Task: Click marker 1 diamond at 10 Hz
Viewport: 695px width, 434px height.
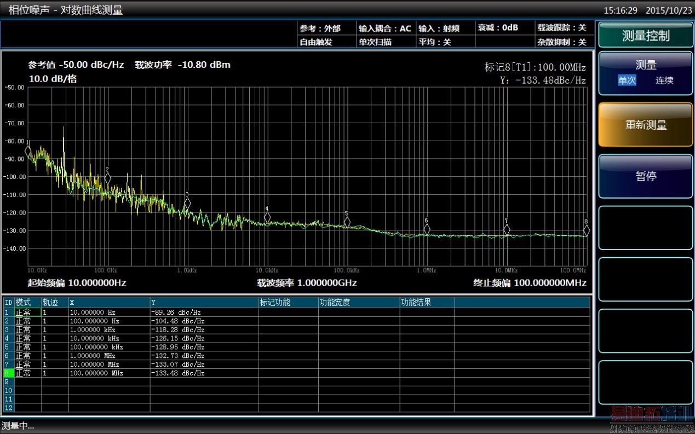Action: coord(28,151)
